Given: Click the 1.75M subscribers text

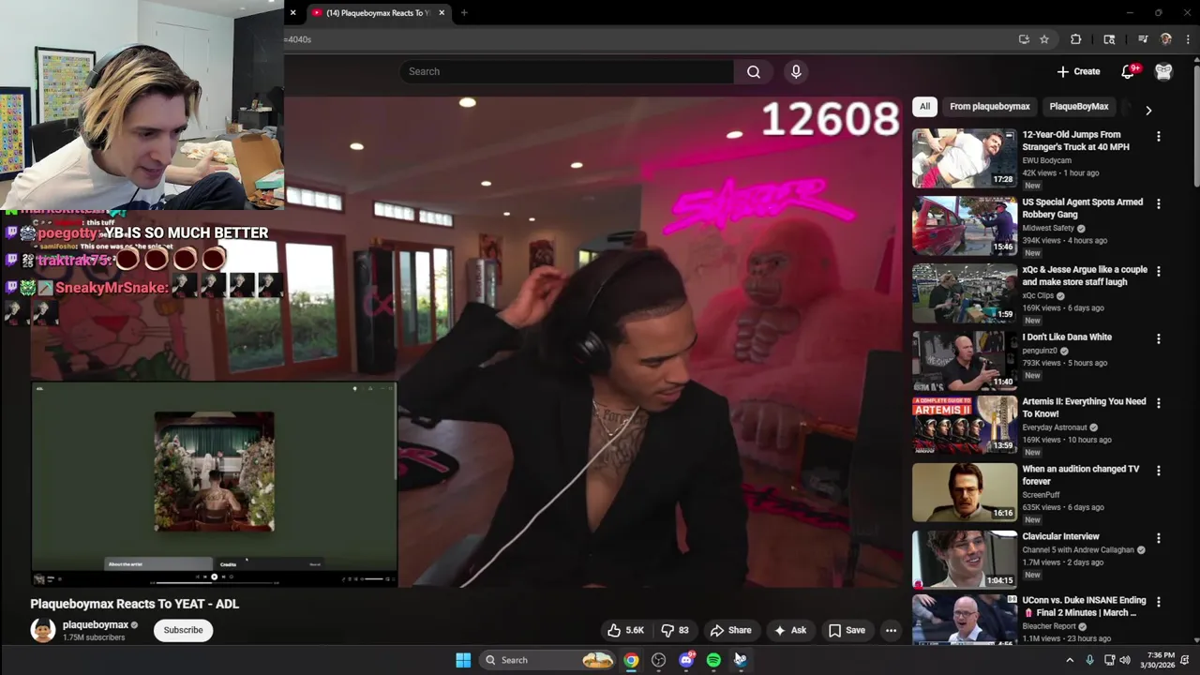Looking at the screenshot, I should click(x=94, y=637).
